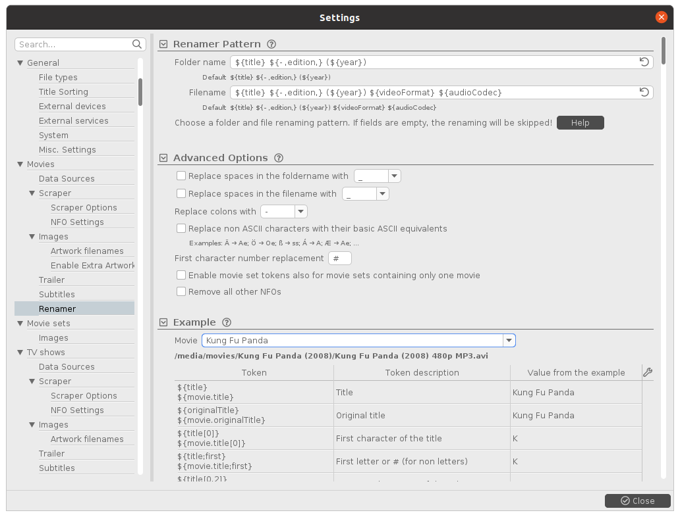Open help icon beside Renamer Pattern heading
This screenshot has height=517, width=680.
tap(271, 45)
